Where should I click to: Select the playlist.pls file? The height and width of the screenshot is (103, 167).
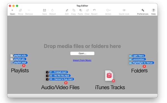tap(19, 59)
